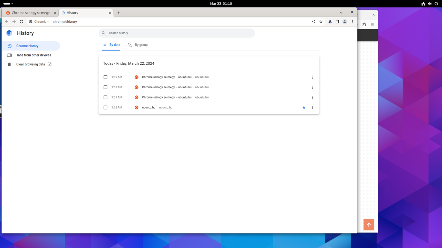Open a new tab with plus button
The width and height of the screenshot is (442, 248).
click(x=119, y=13)
